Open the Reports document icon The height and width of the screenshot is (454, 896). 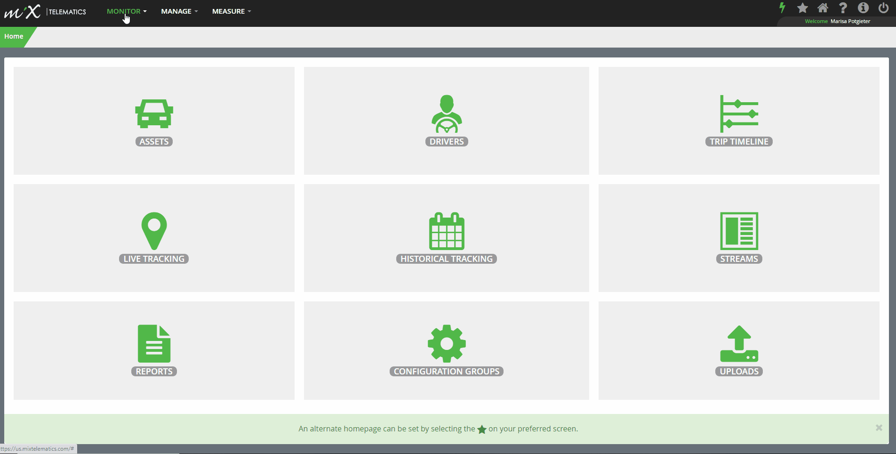coord(154,343)
